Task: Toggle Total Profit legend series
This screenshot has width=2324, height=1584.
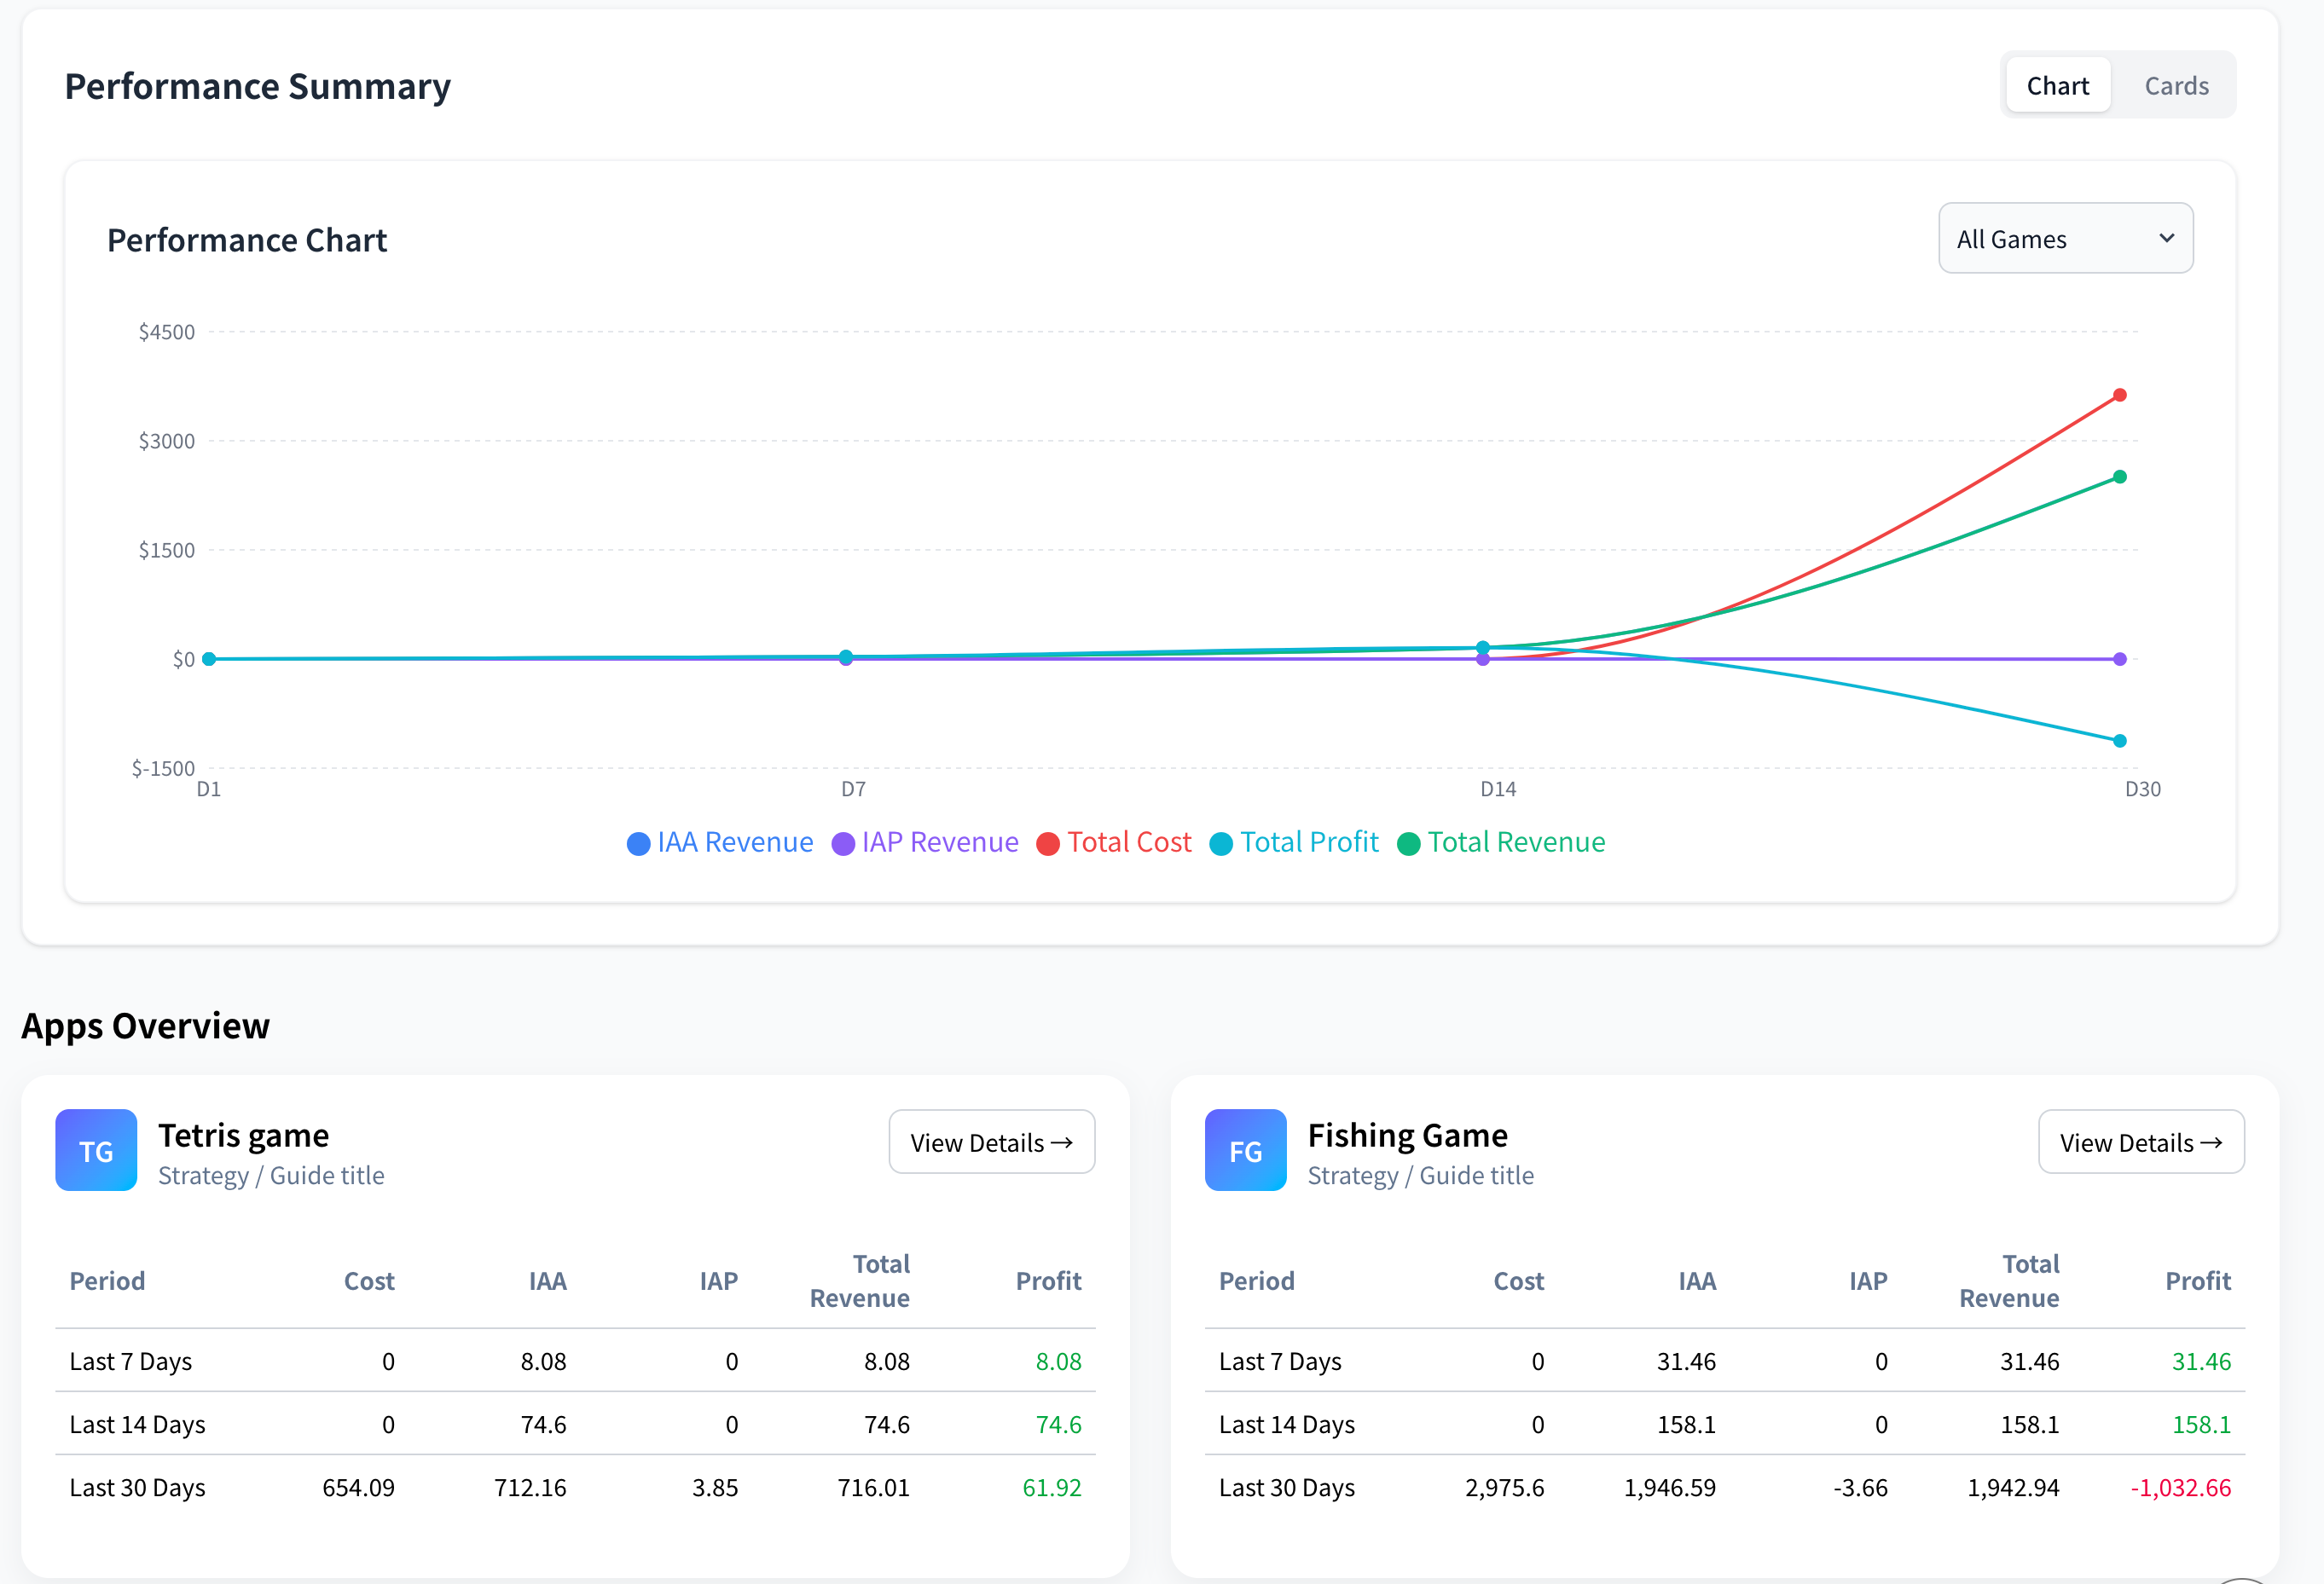Action: (x=1294, y=842)
